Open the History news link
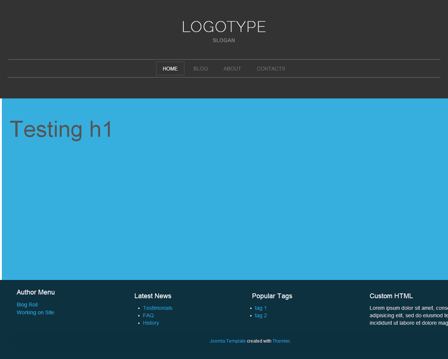The width and height of the screenshot is (448, 359). [x=151, y=323]
